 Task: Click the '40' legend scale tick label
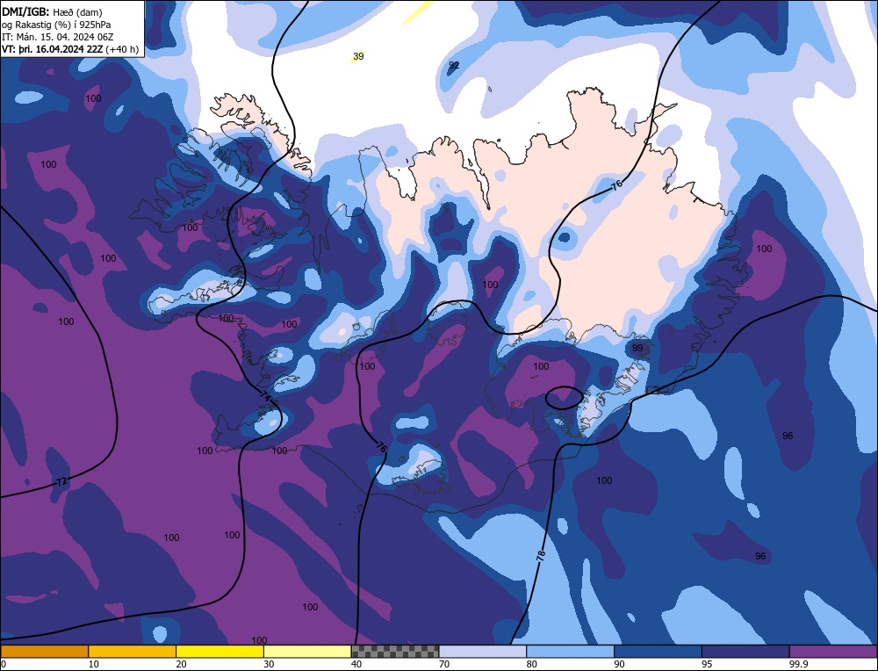pyautogui.click(x=356, y=664)
